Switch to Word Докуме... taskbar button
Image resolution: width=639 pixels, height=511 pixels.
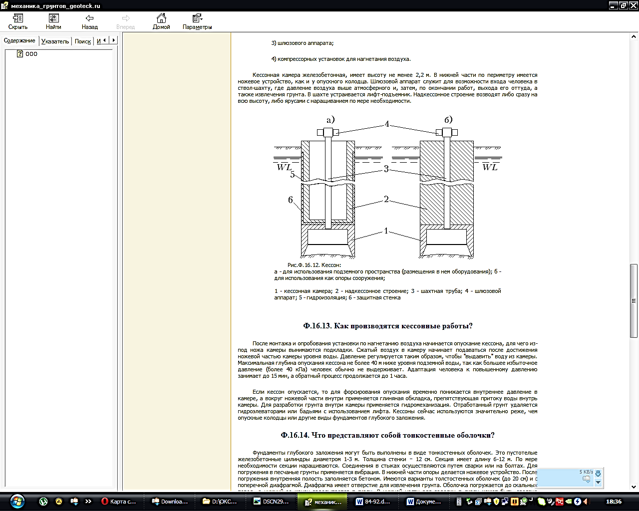tap(424, 502)
